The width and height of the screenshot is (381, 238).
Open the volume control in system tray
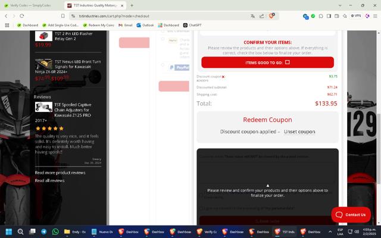(x=357, y=231)
